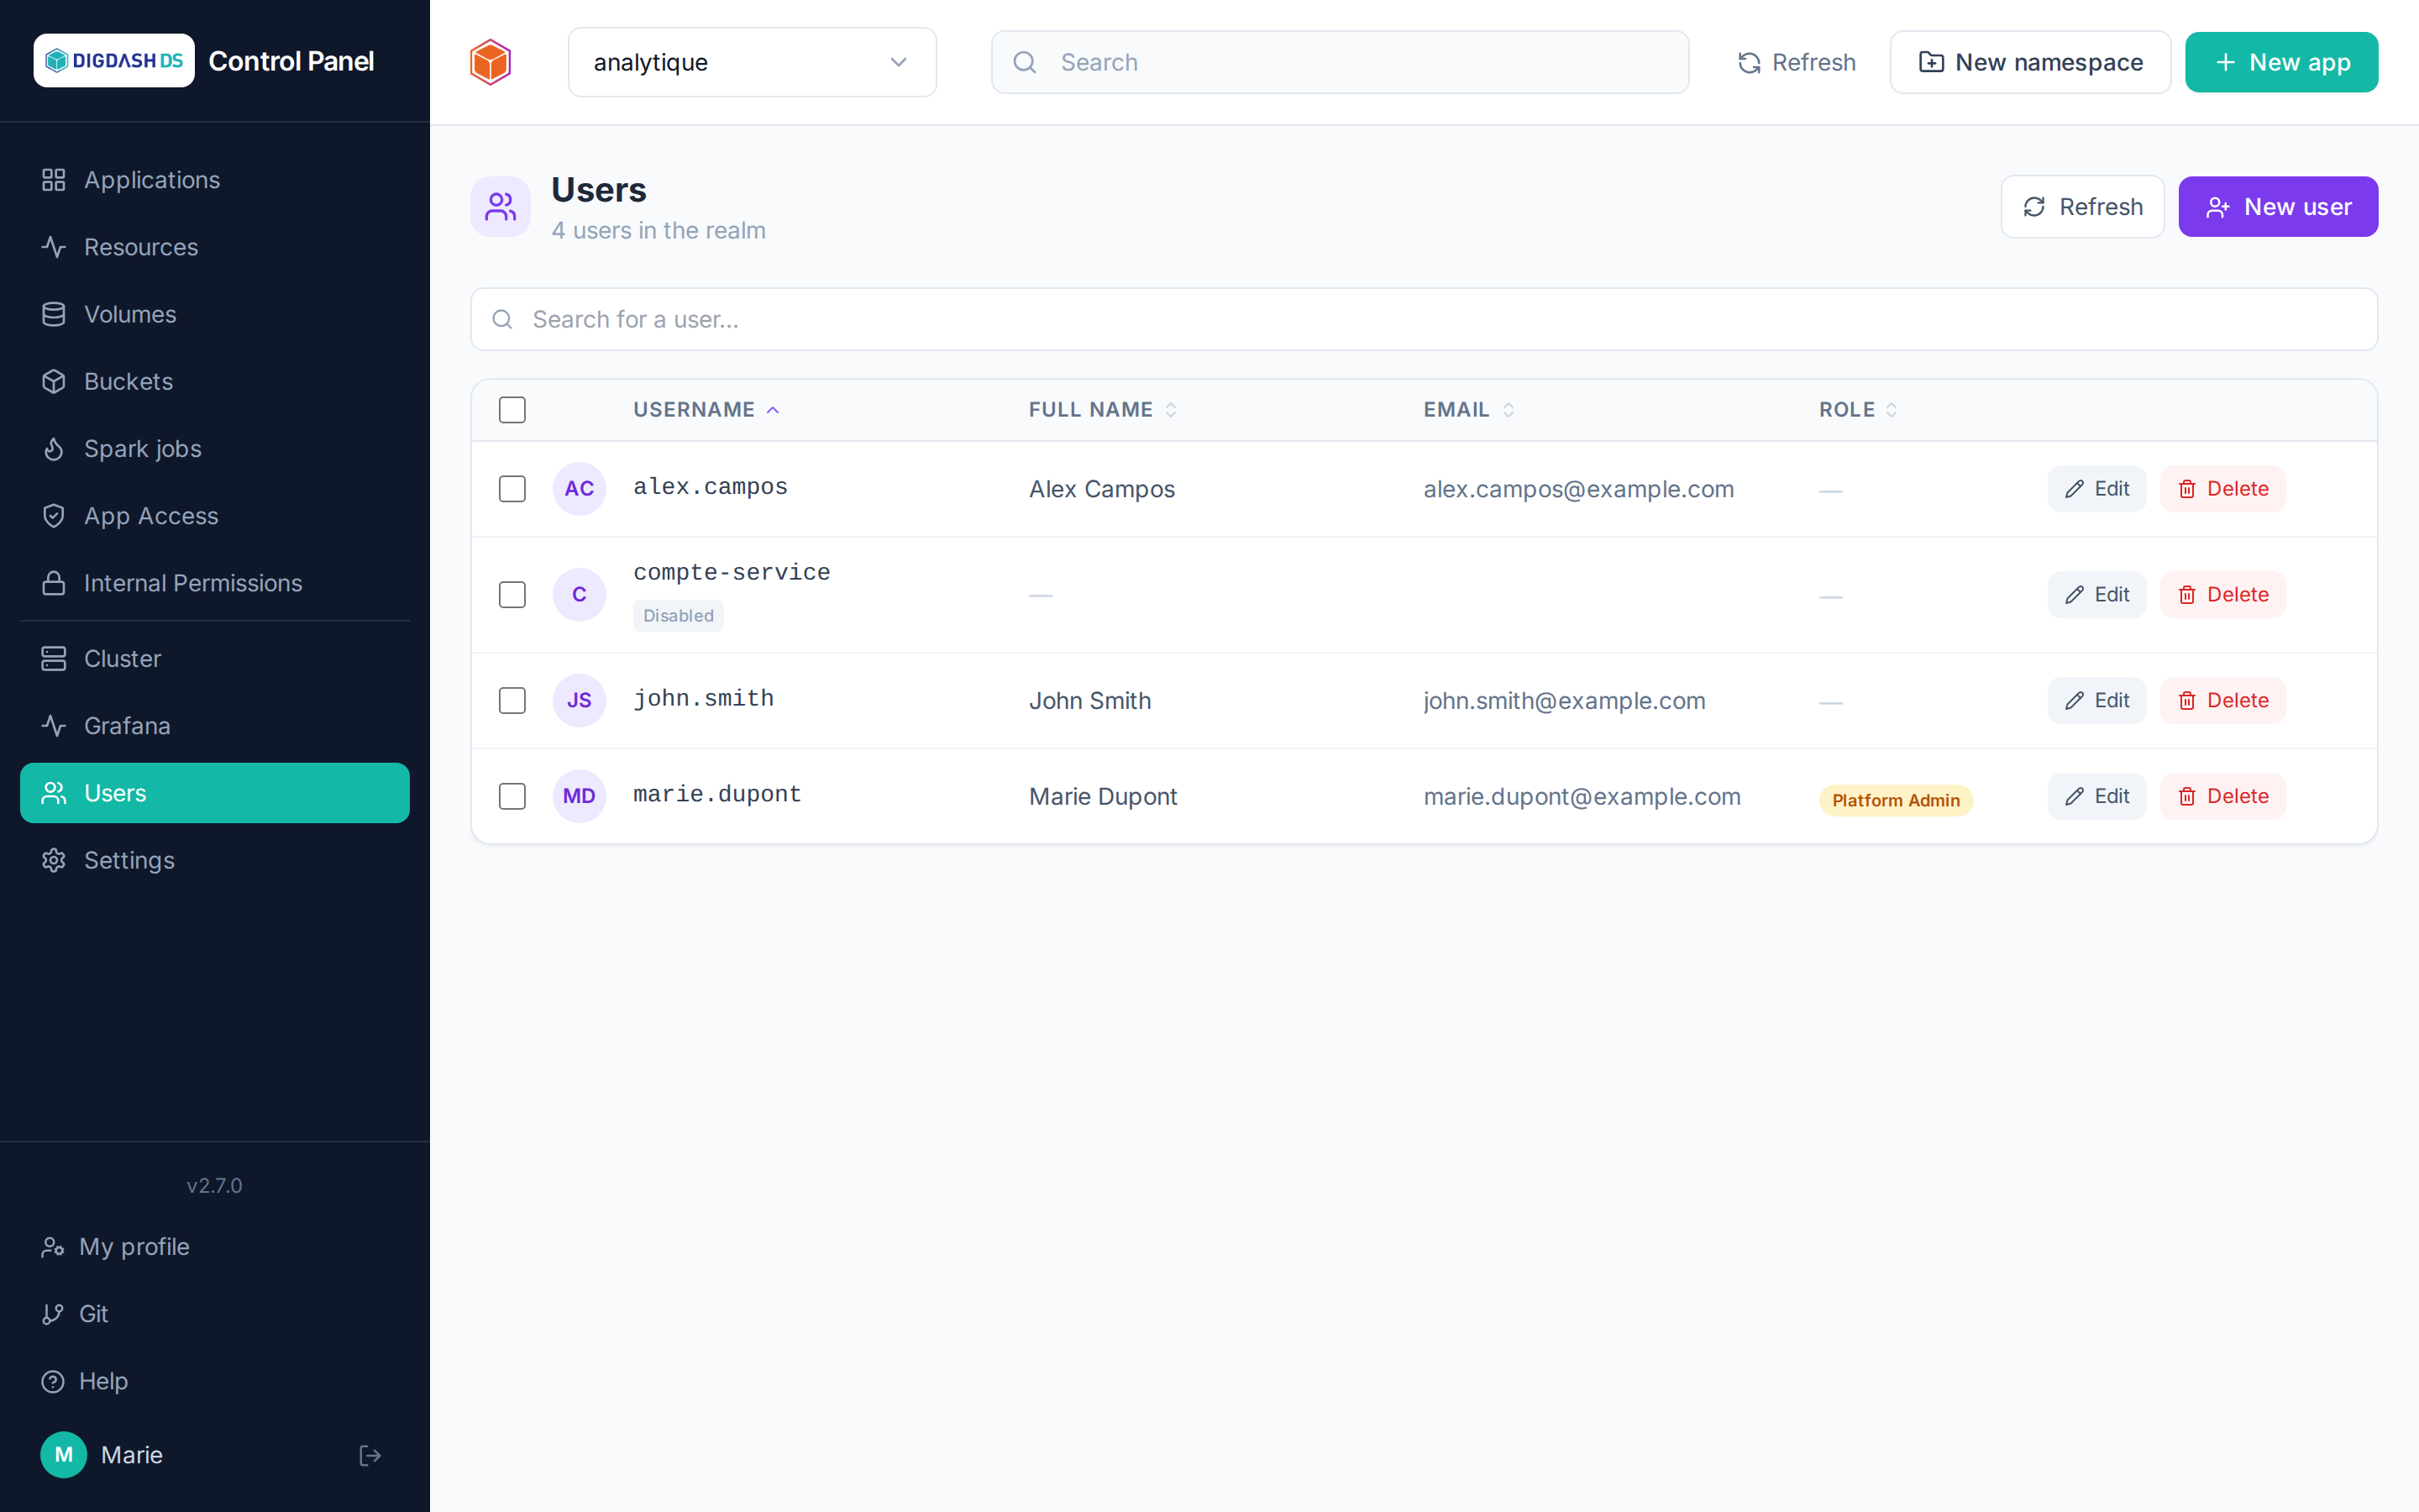Click the My profile person icon
This screenshot has height=1512, width=2419.
[x=53, y=1247]
